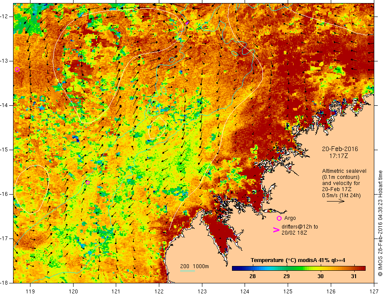Click longitude axis label 127
This screenshot has height=296, width=383.
(x=374, y=291)
